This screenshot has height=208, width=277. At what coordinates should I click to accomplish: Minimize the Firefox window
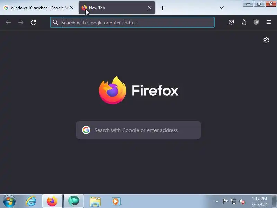click(248, 4)
